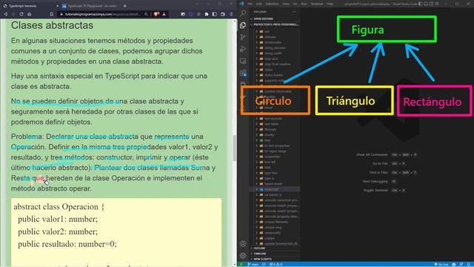Close the first TypeScript browser tab
The height and width of the screenshot is (267, 474).
57,6
